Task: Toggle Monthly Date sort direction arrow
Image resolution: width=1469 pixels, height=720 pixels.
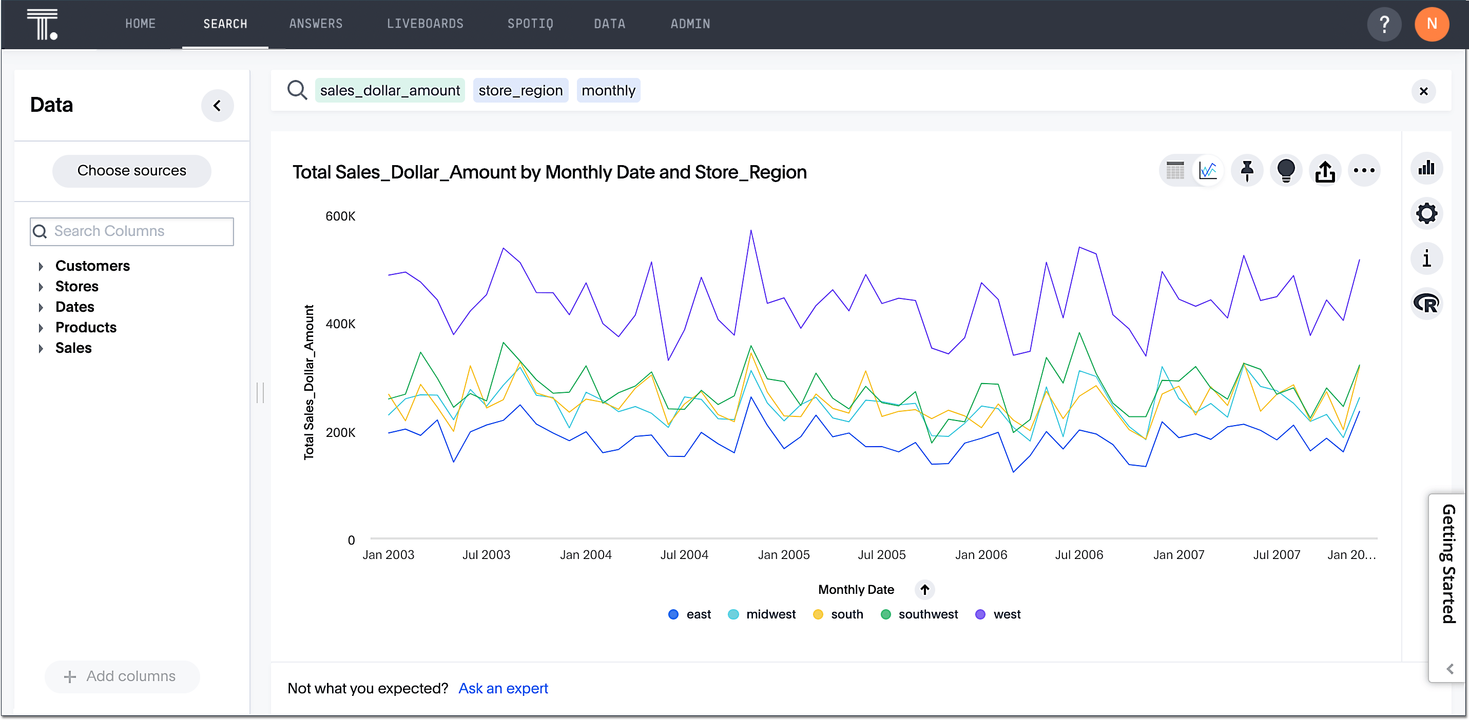Action: (924, 590)
